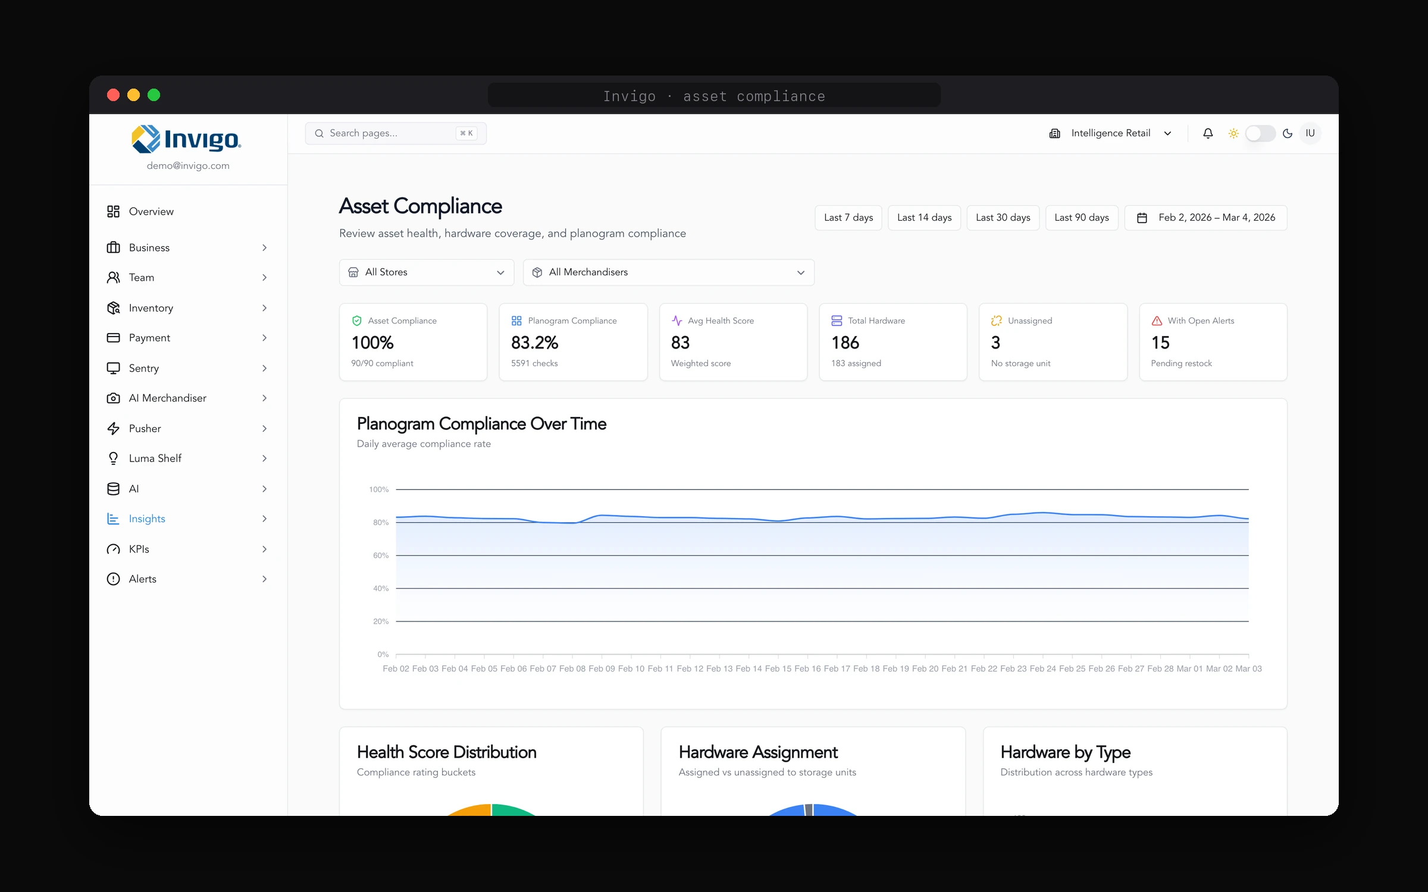Open the All Stores dropdown
Screen dimensions: 1428x892
(427, 272)
